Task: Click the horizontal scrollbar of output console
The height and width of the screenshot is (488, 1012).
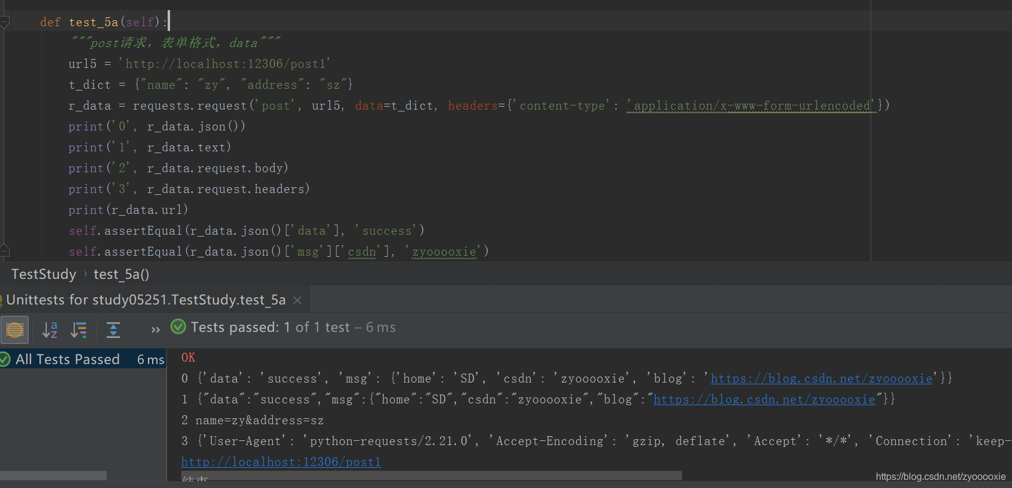Action: pos(431,475)
